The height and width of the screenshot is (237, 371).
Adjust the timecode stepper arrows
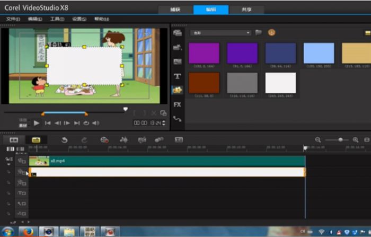coord(163,123)
